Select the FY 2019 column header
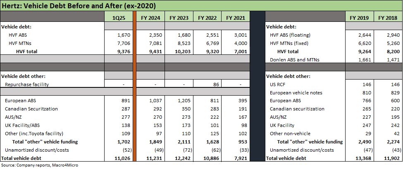The width and height of the screenshot is (403, 169). coord(360,18)
